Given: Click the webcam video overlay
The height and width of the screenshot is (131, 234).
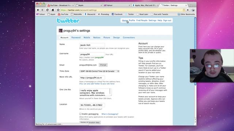Looking at the screenshot, I should (x=212, y=65).
